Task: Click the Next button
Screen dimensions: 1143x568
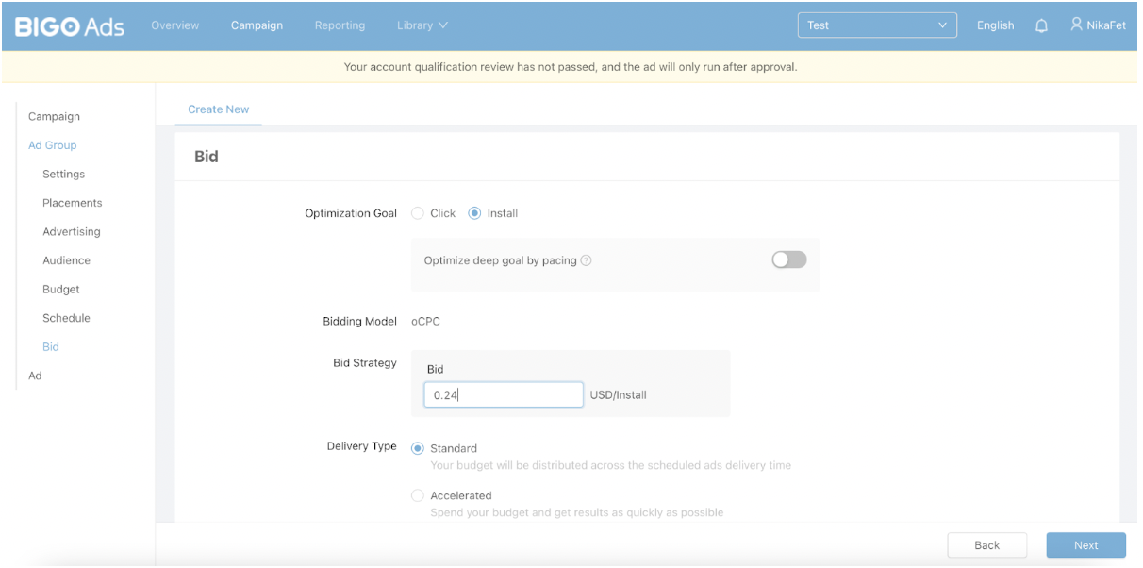Action: click(x=1085, y=545)
